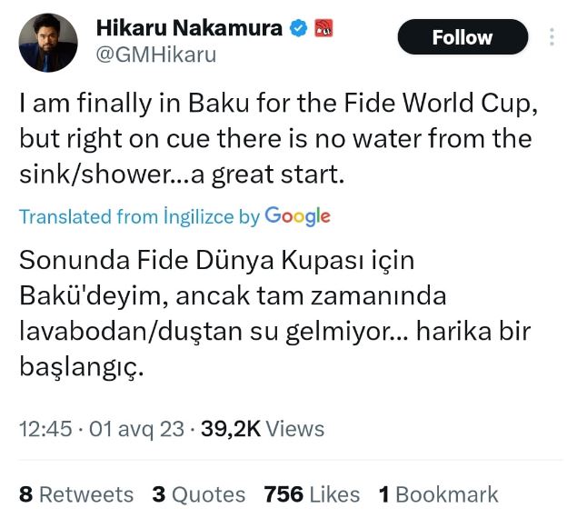Show the 3 Quotes list
The width and height of the screenshot is (567, 518).
click(198, 494)
